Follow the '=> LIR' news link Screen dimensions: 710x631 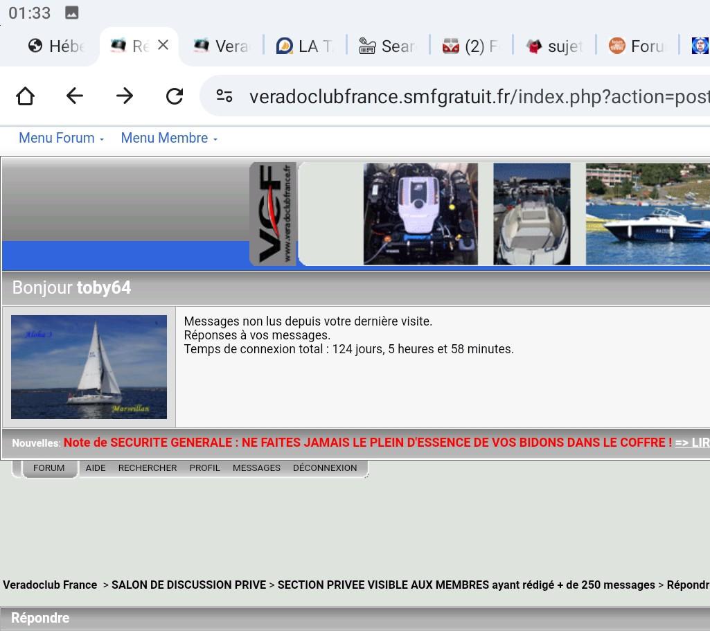coord(693,443)
